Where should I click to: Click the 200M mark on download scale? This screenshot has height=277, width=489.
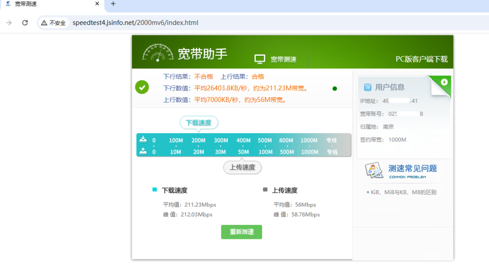pyautogui.click(x=198, y=140)
